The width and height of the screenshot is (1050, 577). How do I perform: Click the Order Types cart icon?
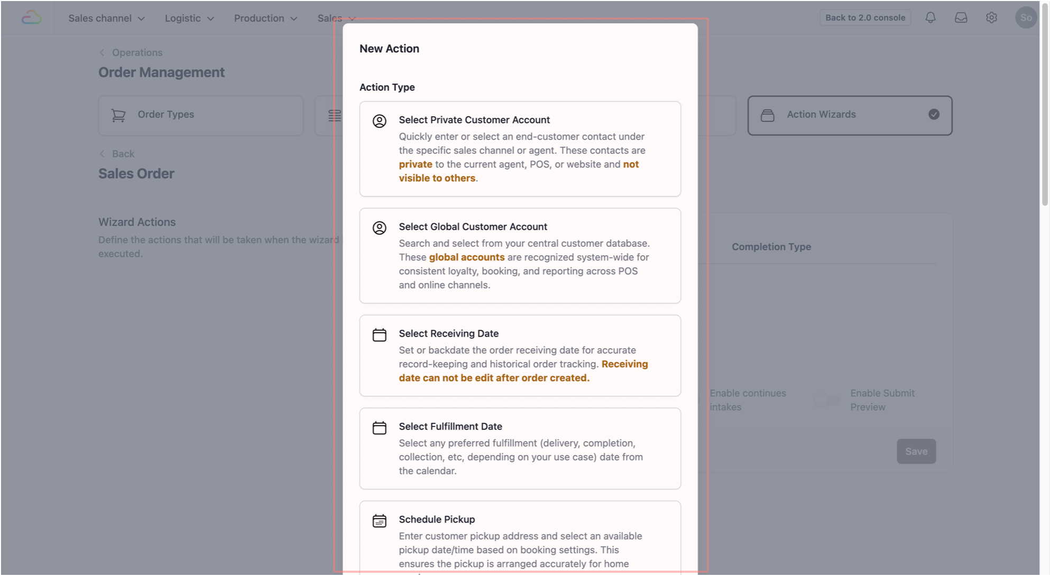pos(118,115)
